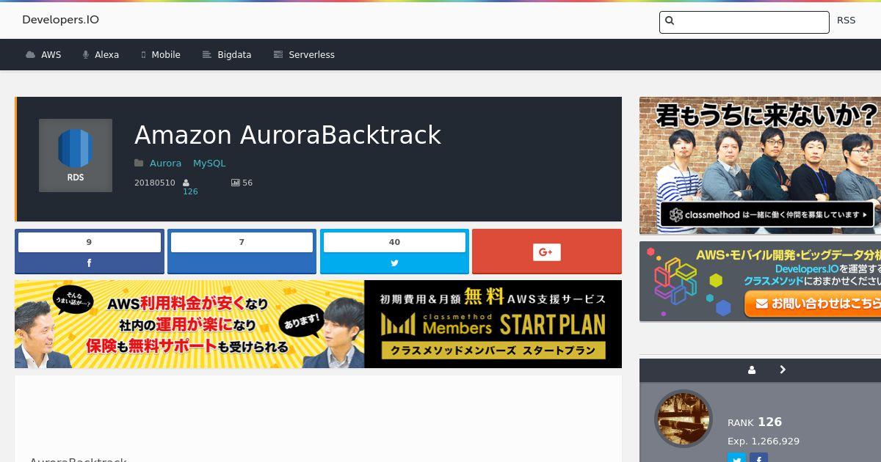Screen dimensions: 881x462
Task: Open the AWS mobile bigdata inquiry banner
Action: pos(760,282)
